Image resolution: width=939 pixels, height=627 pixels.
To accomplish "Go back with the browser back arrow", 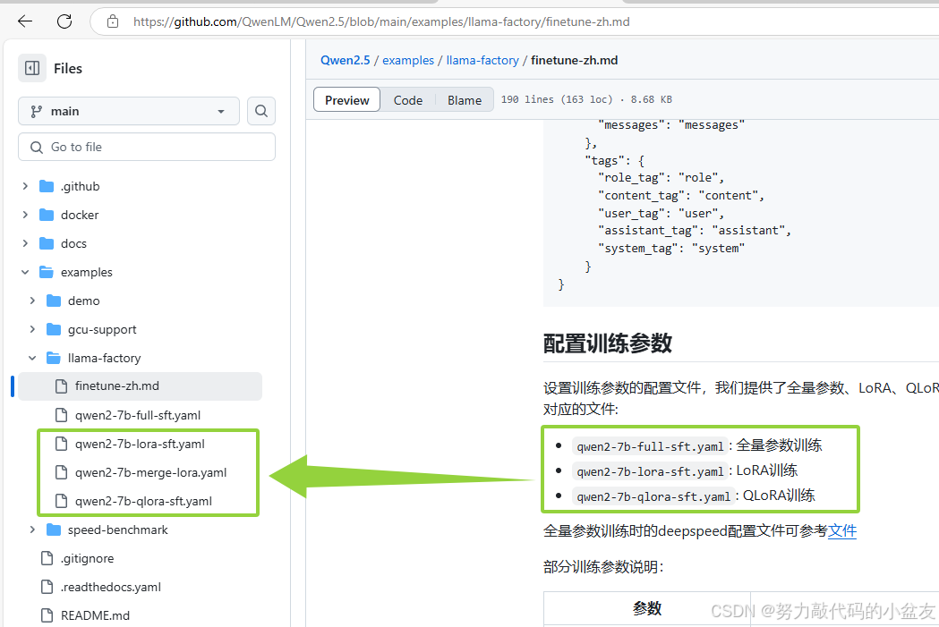I will [25, 21].
